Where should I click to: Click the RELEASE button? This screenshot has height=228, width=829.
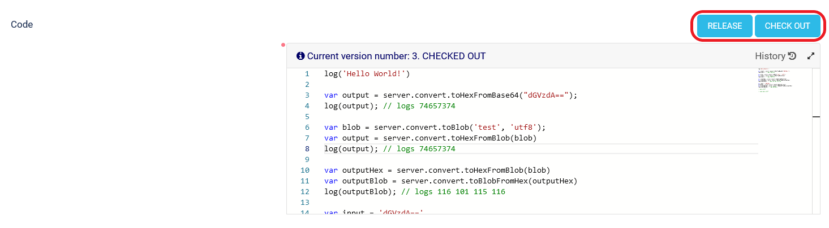[724, 26]
